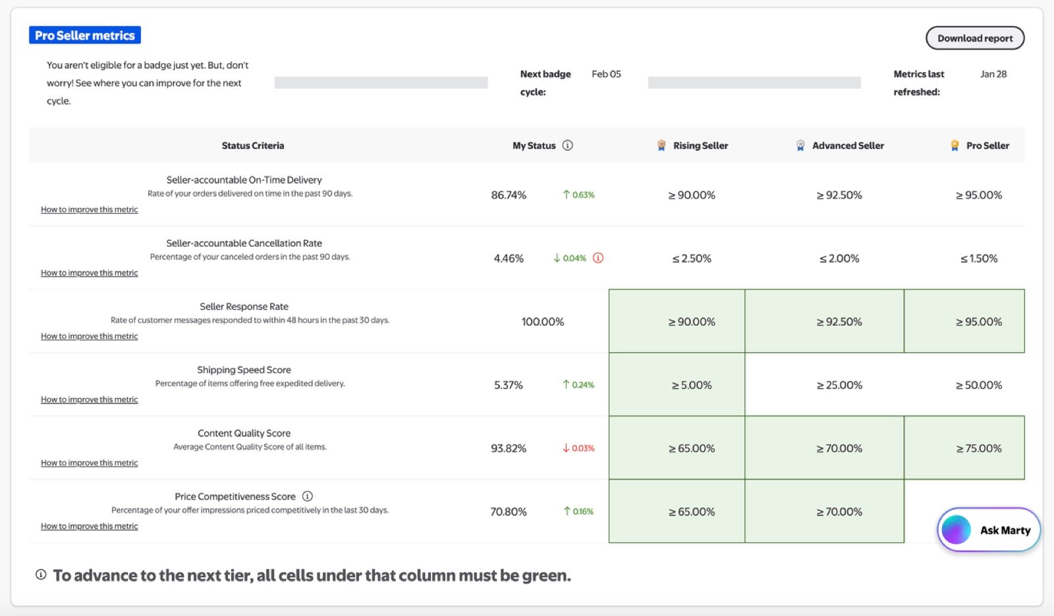This screenshot has width=1054, height=616.
Task: Open How to improve Price Competitiveness metric
Action: (90, 526)
